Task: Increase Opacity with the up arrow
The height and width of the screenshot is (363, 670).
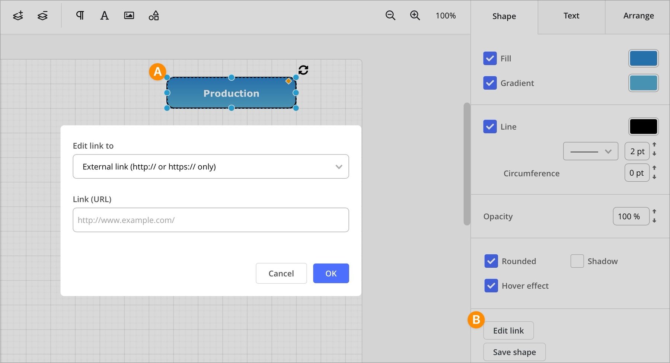Action: 654,211
